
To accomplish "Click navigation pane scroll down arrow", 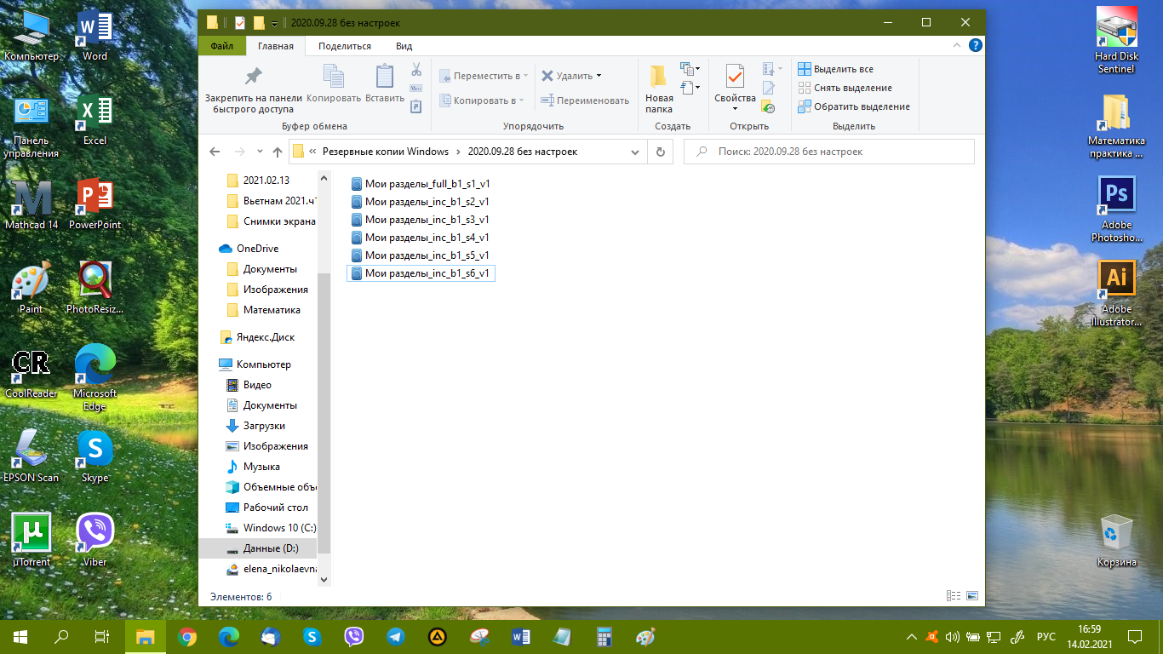I will click(323, 578).
